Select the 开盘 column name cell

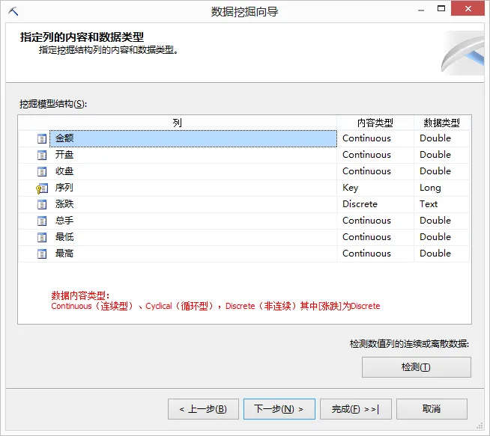click(x=193, y=155)
